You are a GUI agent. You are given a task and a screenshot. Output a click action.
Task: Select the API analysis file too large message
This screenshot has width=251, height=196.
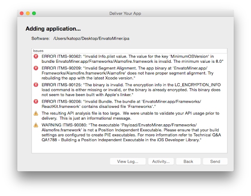tap(129, 116)
